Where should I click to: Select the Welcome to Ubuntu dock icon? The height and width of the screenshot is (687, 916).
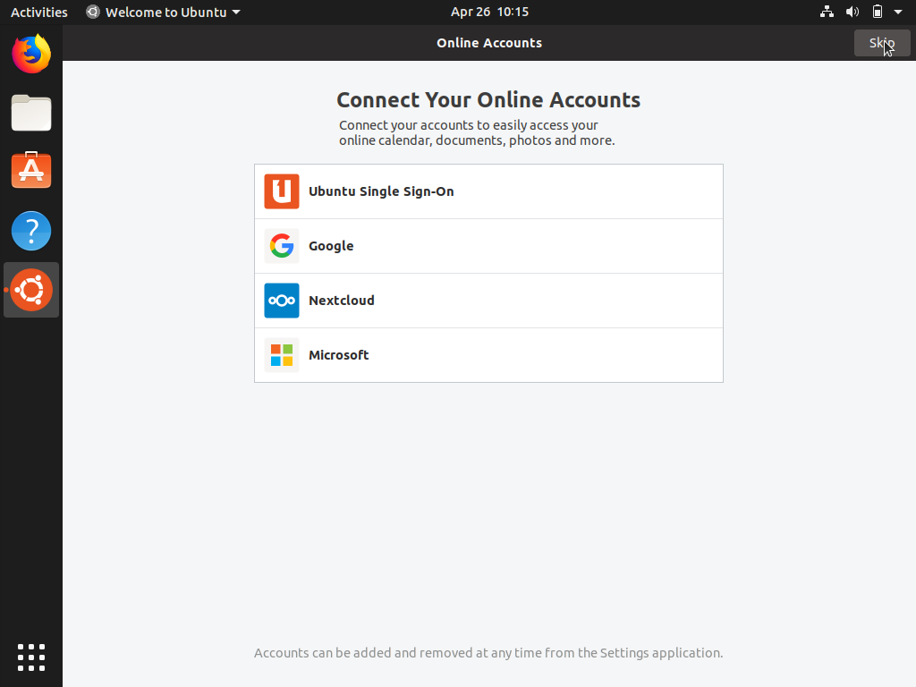tap(31, 290)
